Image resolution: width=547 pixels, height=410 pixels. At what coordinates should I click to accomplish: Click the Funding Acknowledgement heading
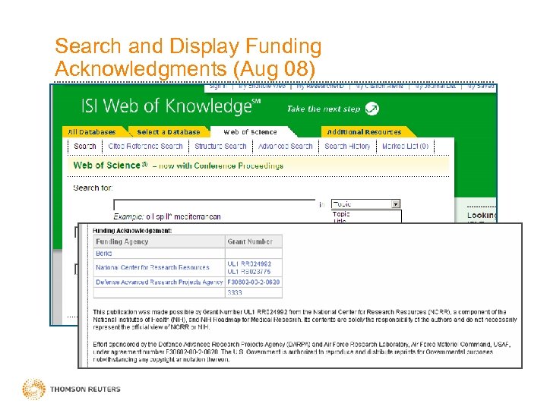pyautogui.click(x=132, y=231)
